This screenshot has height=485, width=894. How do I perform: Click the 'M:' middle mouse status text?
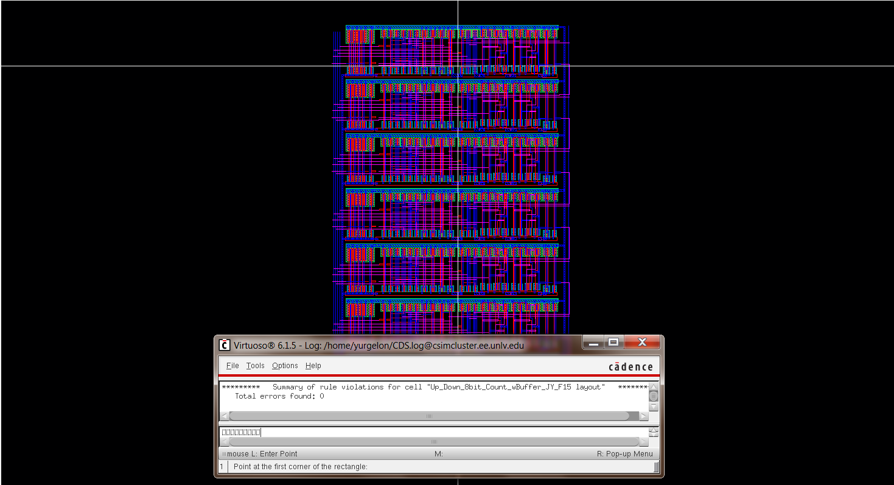click(x=438, y=454)
